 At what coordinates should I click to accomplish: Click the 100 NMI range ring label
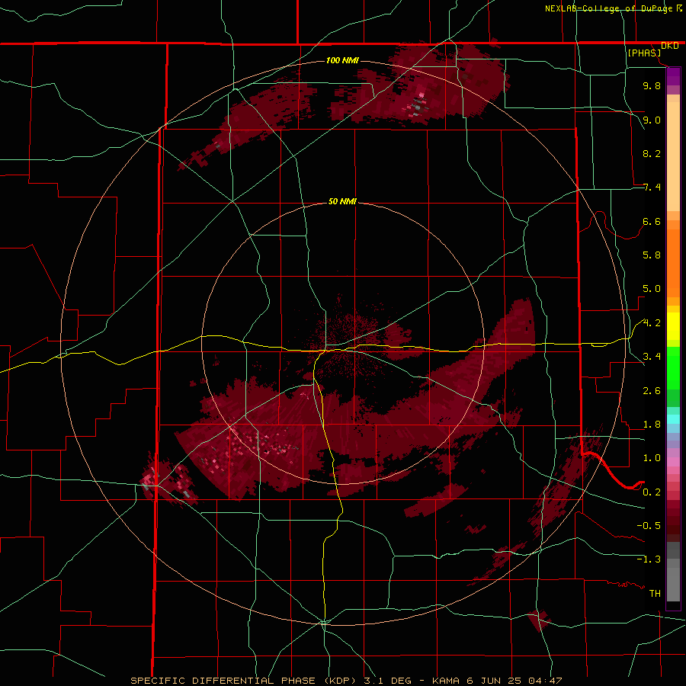[342, 60]
